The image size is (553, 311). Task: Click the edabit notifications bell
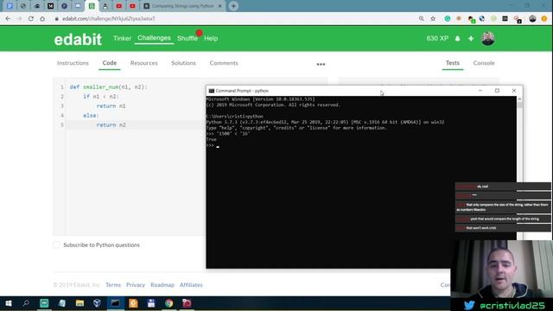(457, 38)
